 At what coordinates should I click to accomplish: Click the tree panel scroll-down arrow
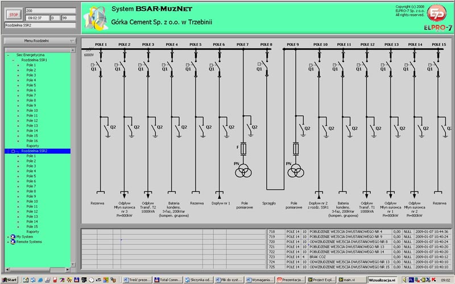click(x=73, y=264)
